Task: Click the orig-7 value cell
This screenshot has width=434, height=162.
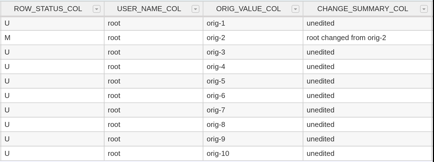Action: [x=253, y=110]
